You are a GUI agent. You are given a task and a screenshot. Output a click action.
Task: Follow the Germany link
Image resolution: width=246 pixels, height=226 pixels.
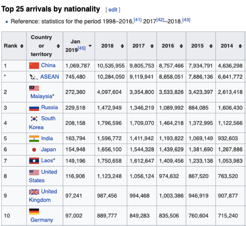click(42, 220)
